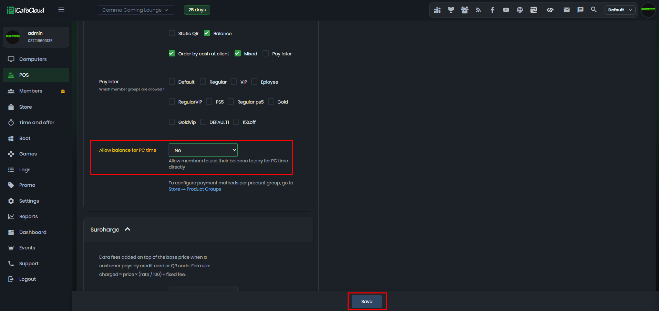
Task: Uncheck the Mixed payment checkbox
Action: coord(238,53)
